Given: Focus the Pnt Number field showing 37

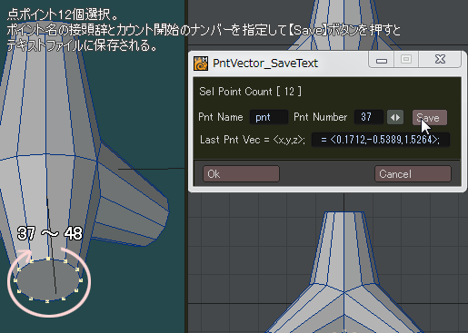Looking at the screenshot, I should click(369, 117).
